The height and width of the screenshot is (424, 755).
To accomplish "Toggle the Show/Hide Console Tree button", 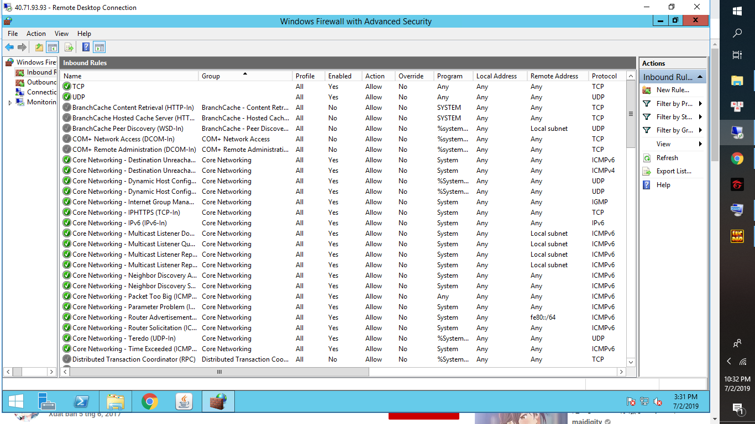I will 53,47.
